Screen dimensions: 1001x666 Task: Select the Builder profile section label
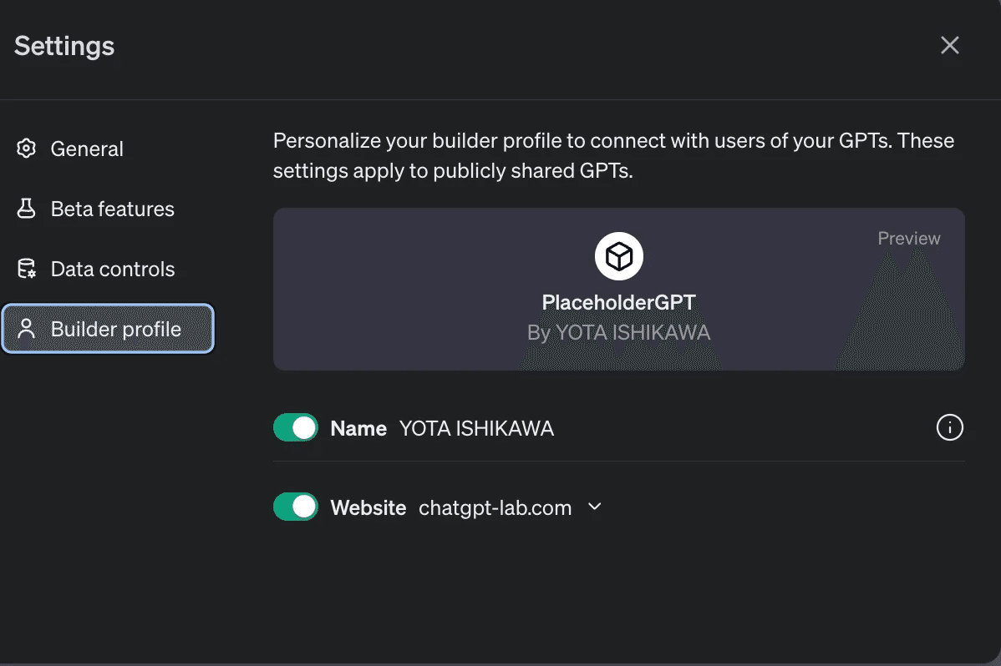(116, 329)
